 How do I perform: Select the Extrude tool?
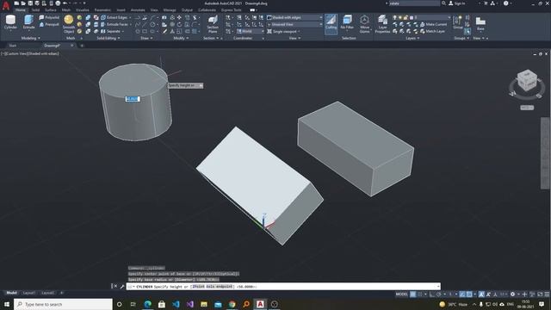(28, 23)
